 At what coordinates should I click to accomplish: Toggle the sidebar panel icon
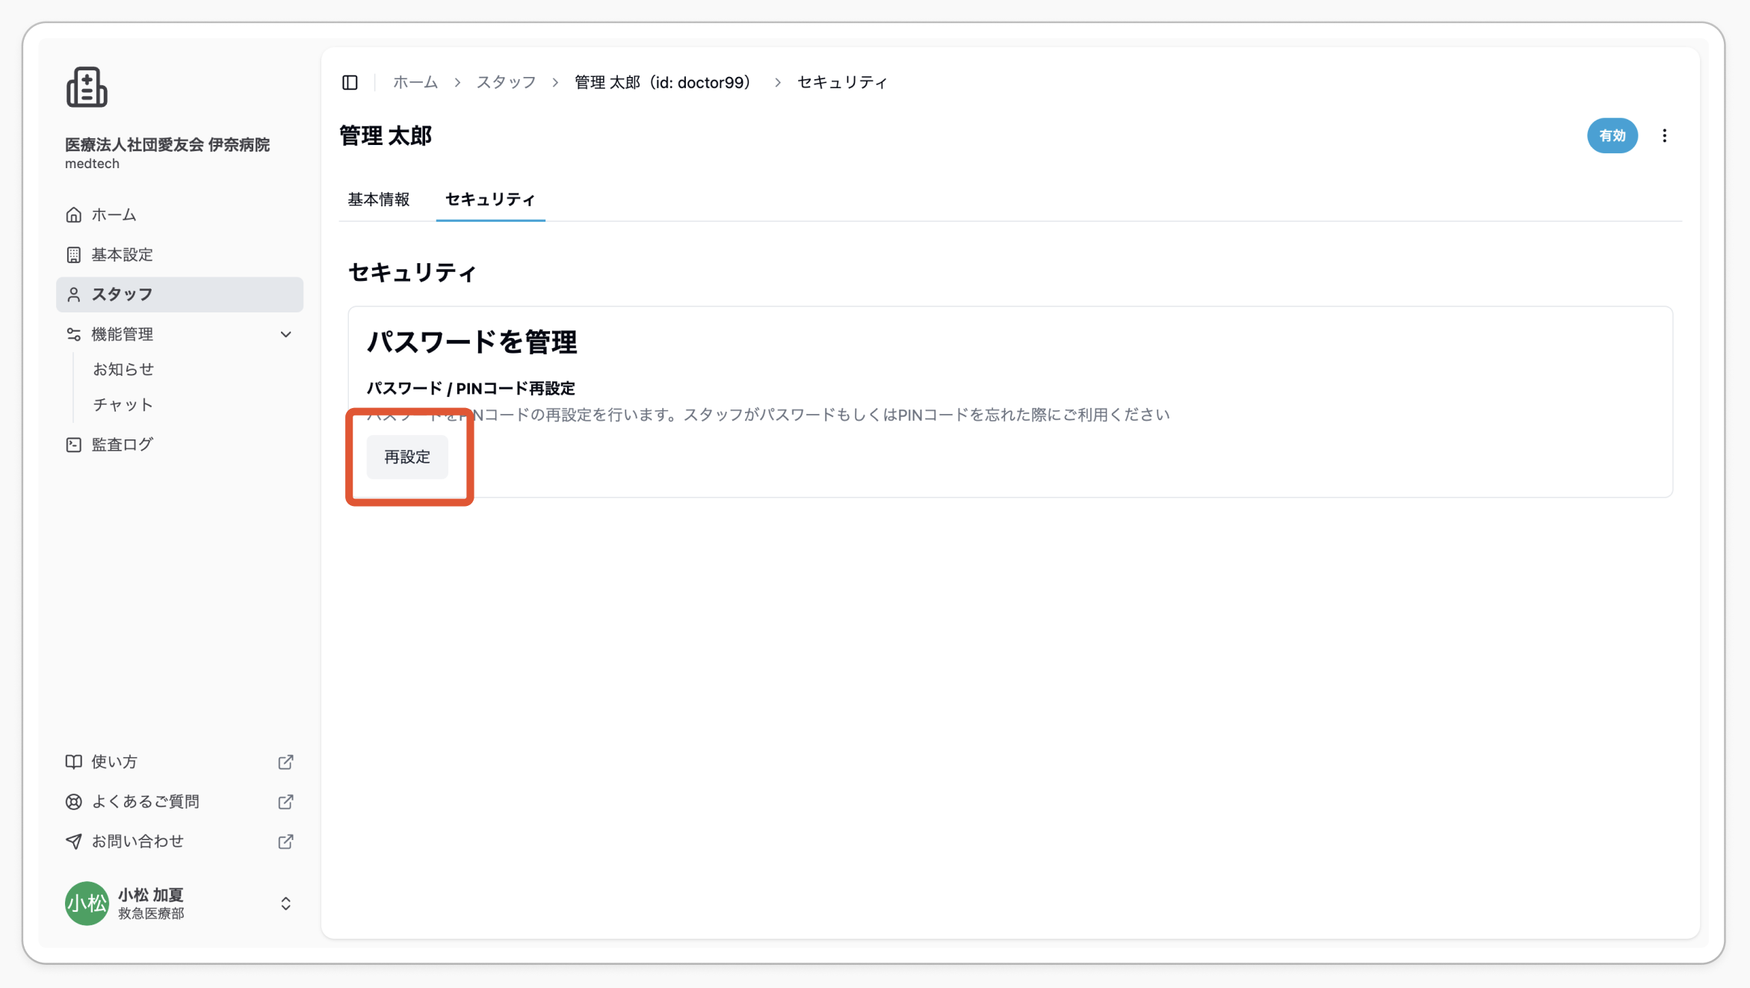pos(350,82)
